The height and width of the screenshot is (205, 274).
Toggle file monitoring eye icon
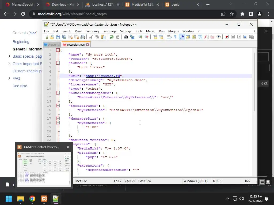click(x=219, y=37)
